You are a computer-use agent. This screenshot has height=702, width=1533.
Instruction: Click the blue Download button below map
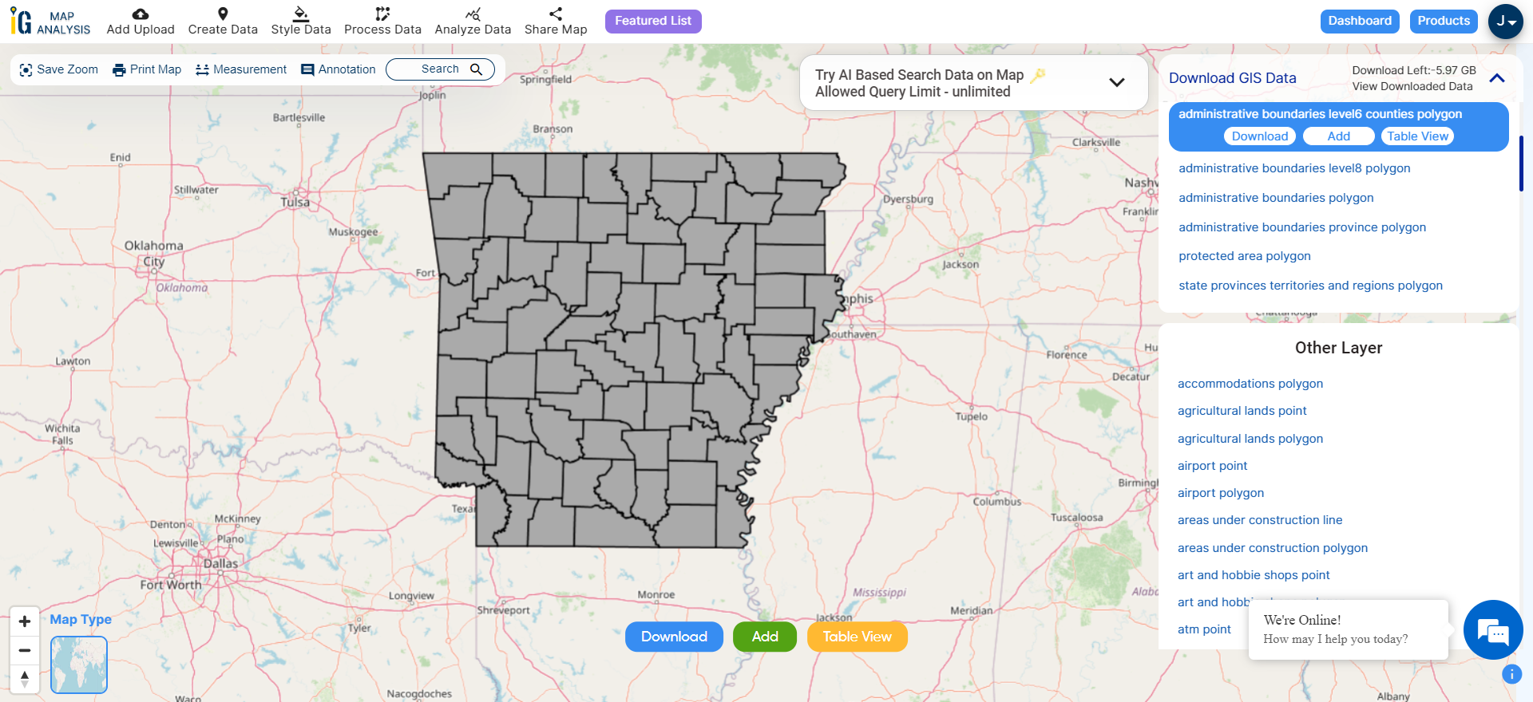coord(674,637)
